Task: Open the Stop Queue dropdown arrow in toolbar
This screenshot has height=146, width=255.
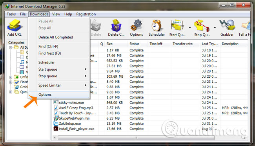Action: (x=215, y=28)
